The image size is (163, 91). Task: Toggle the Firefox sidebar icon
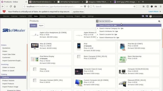148,7
